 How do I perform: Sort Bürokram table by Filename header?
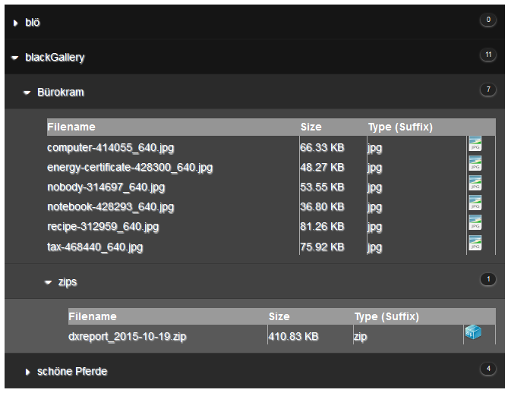[71, 127]
